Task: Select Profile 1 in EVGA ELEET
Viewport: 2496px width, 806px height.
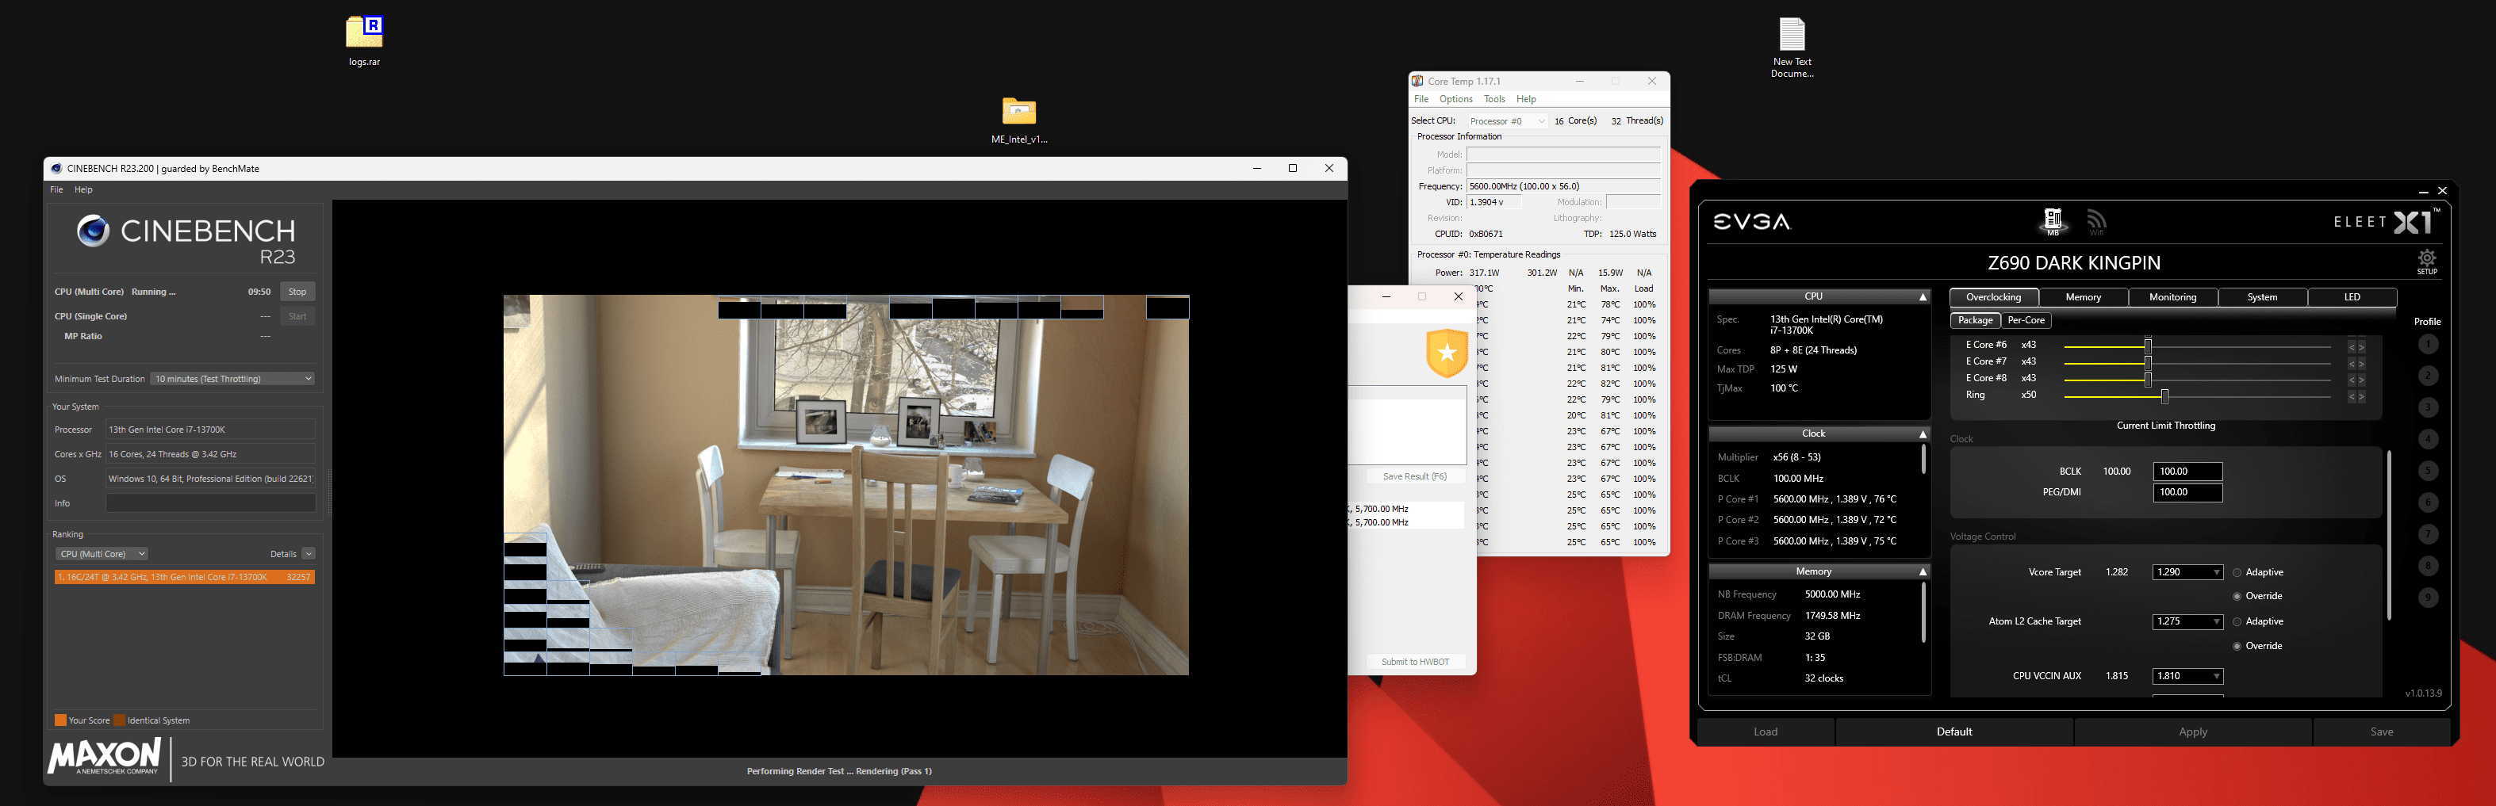Action: point(2427,344)
